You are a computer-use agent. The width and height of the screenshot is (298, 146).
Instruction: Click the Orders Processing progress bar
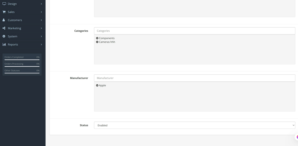click(x=22, y=66)
